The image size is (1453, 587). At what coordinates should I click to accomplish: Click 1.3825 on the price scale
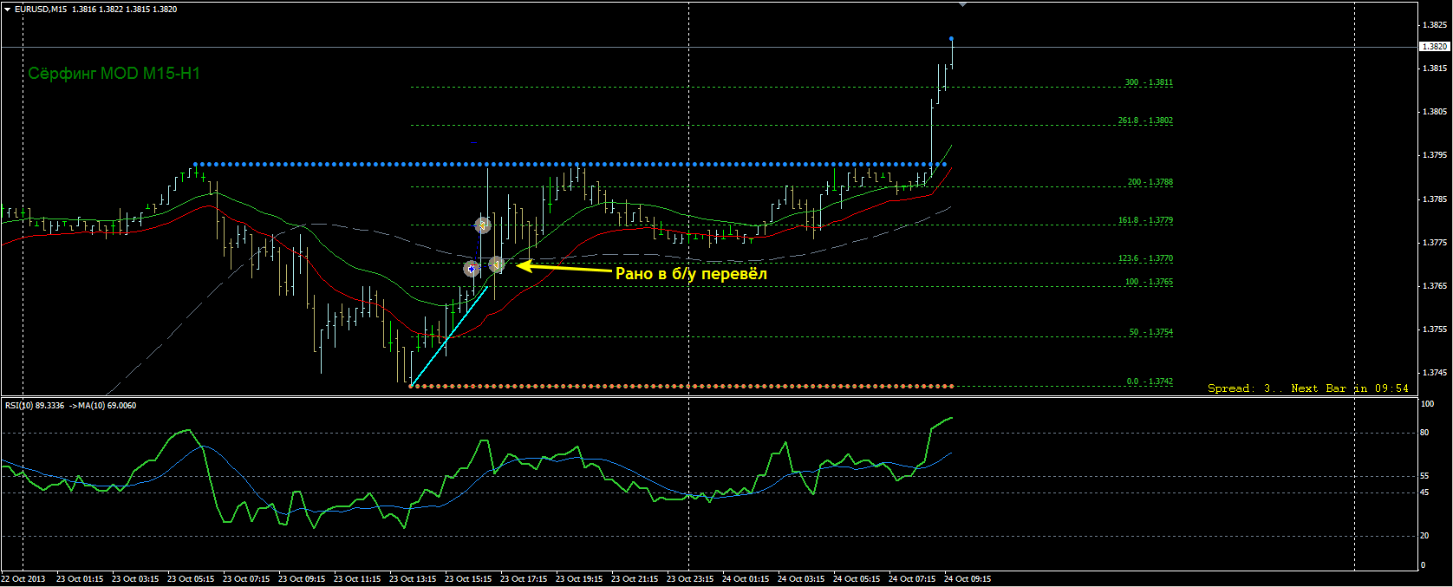[1434, 25]
